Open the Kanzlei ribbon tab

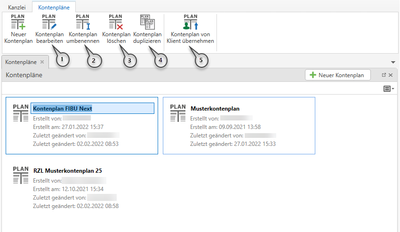16,7
